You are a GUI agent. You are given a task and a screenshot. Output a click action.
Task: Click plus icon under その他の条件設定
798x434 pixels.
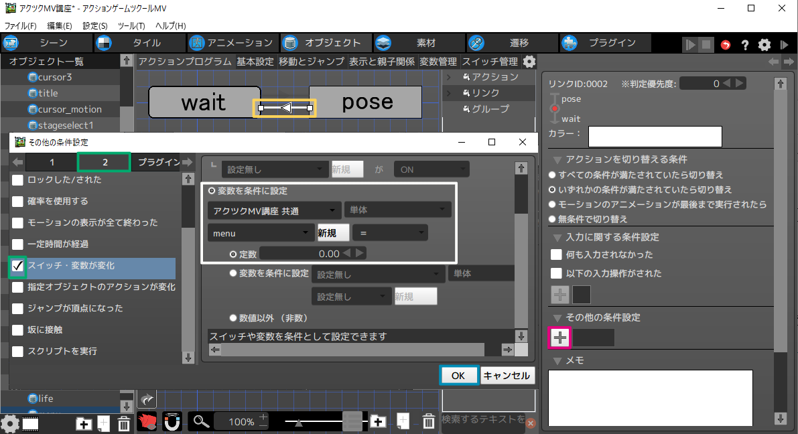(560, 338)
